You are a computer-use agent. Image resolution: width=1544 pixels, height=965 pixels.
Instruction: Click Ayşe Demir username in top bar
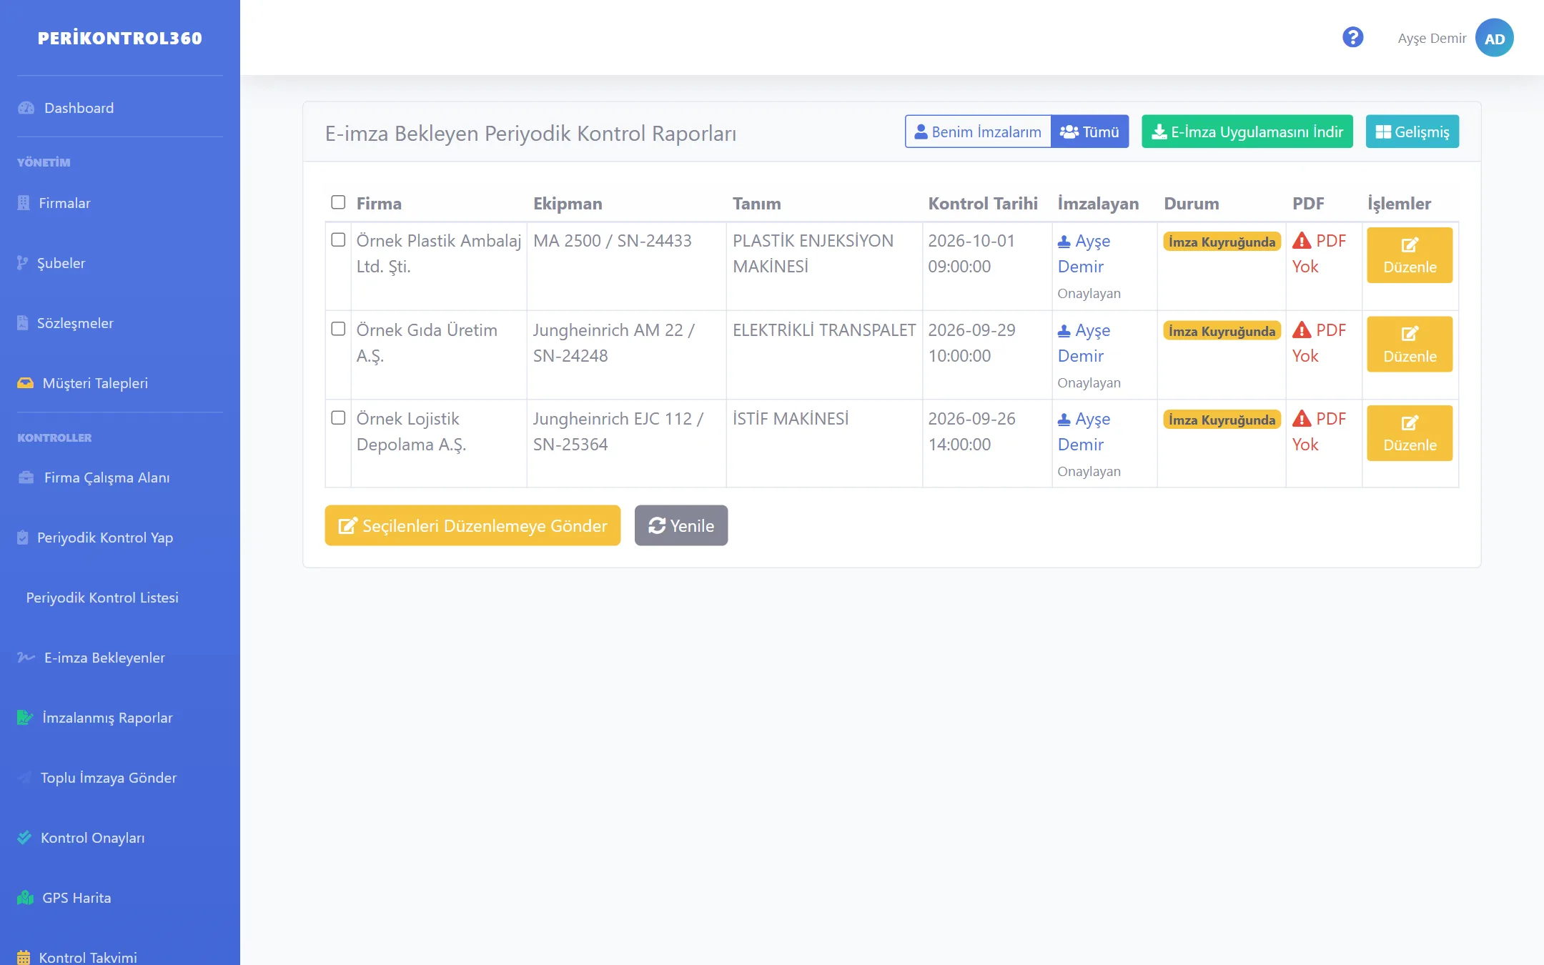point(1432,38)
